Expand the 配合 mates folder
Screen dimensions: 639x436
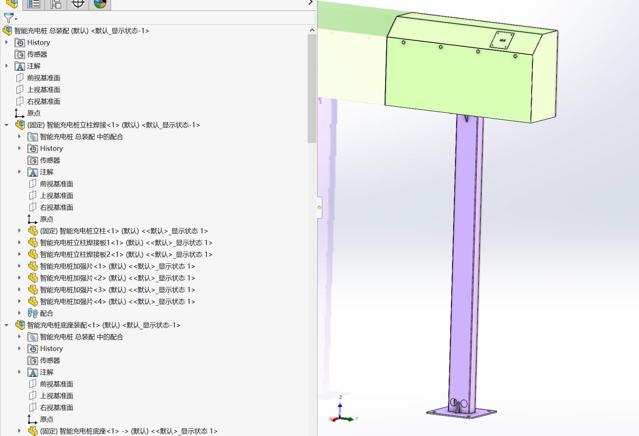19,313
